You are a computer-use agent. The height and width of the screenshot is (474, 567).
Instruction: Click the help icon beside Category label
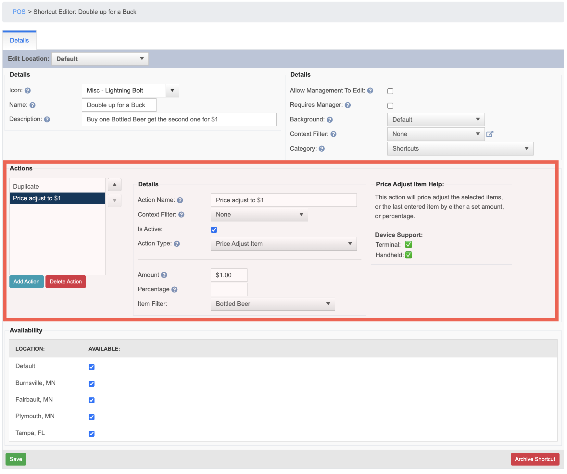pyautogui.click(x=321, y=149)
